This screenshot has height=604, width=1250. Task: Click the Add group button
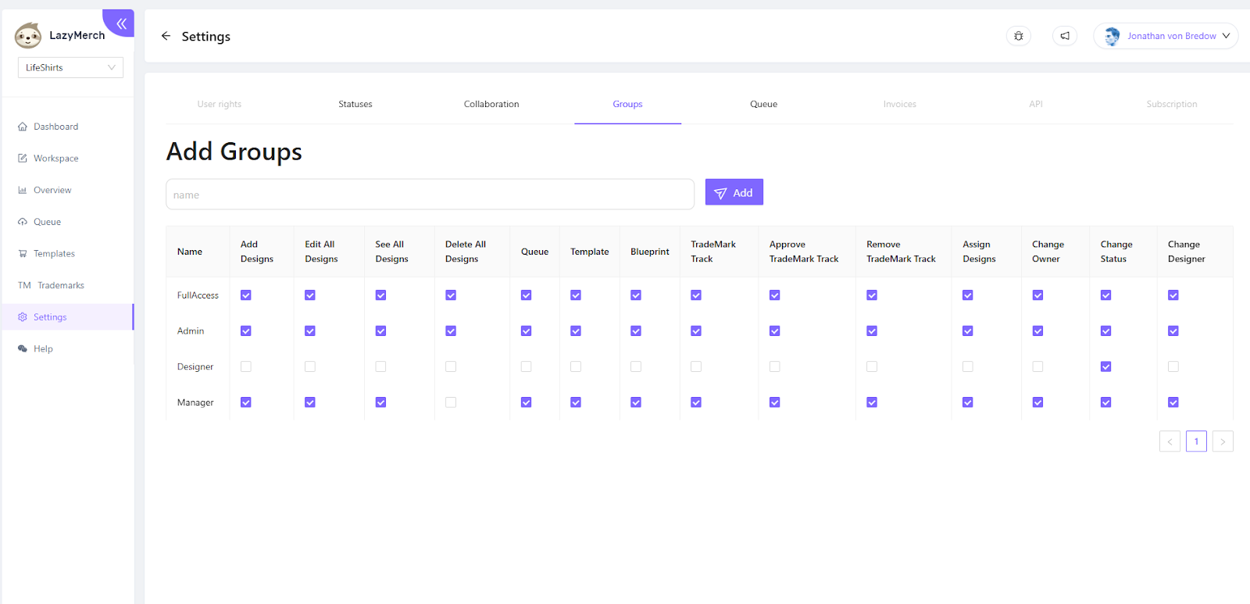734,192
